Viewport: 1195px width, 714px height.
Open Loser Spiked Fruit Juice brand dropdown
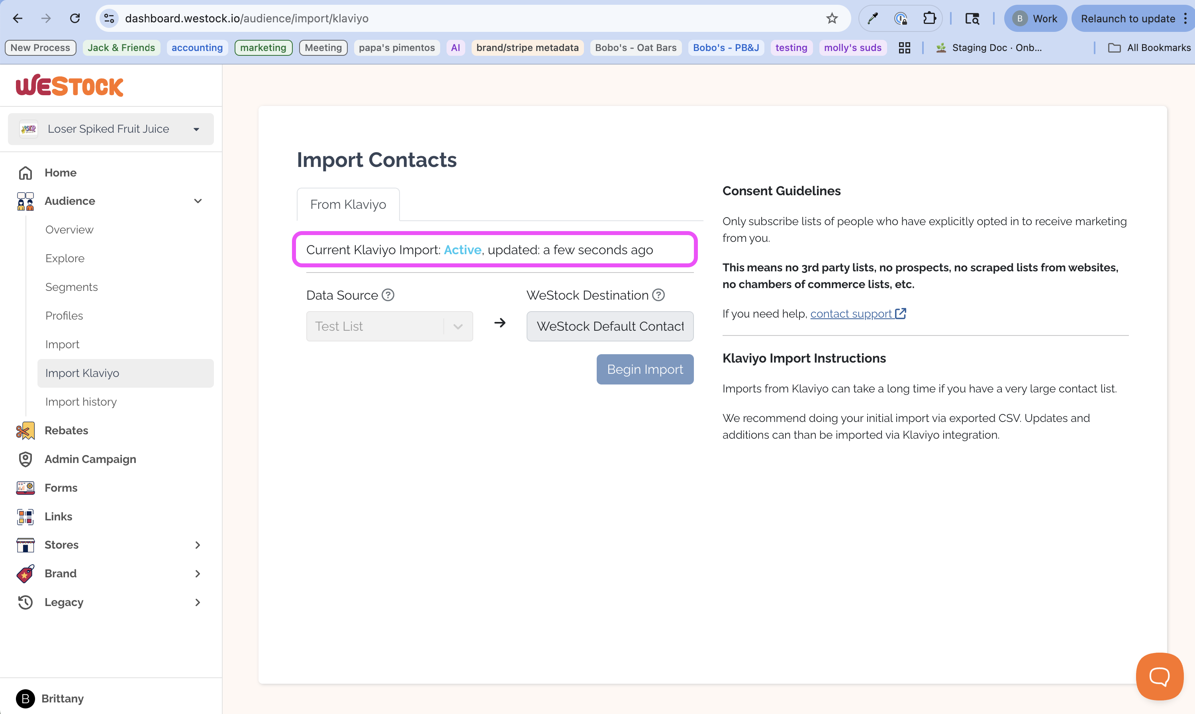pyautogui.click(x=111, y=129)
